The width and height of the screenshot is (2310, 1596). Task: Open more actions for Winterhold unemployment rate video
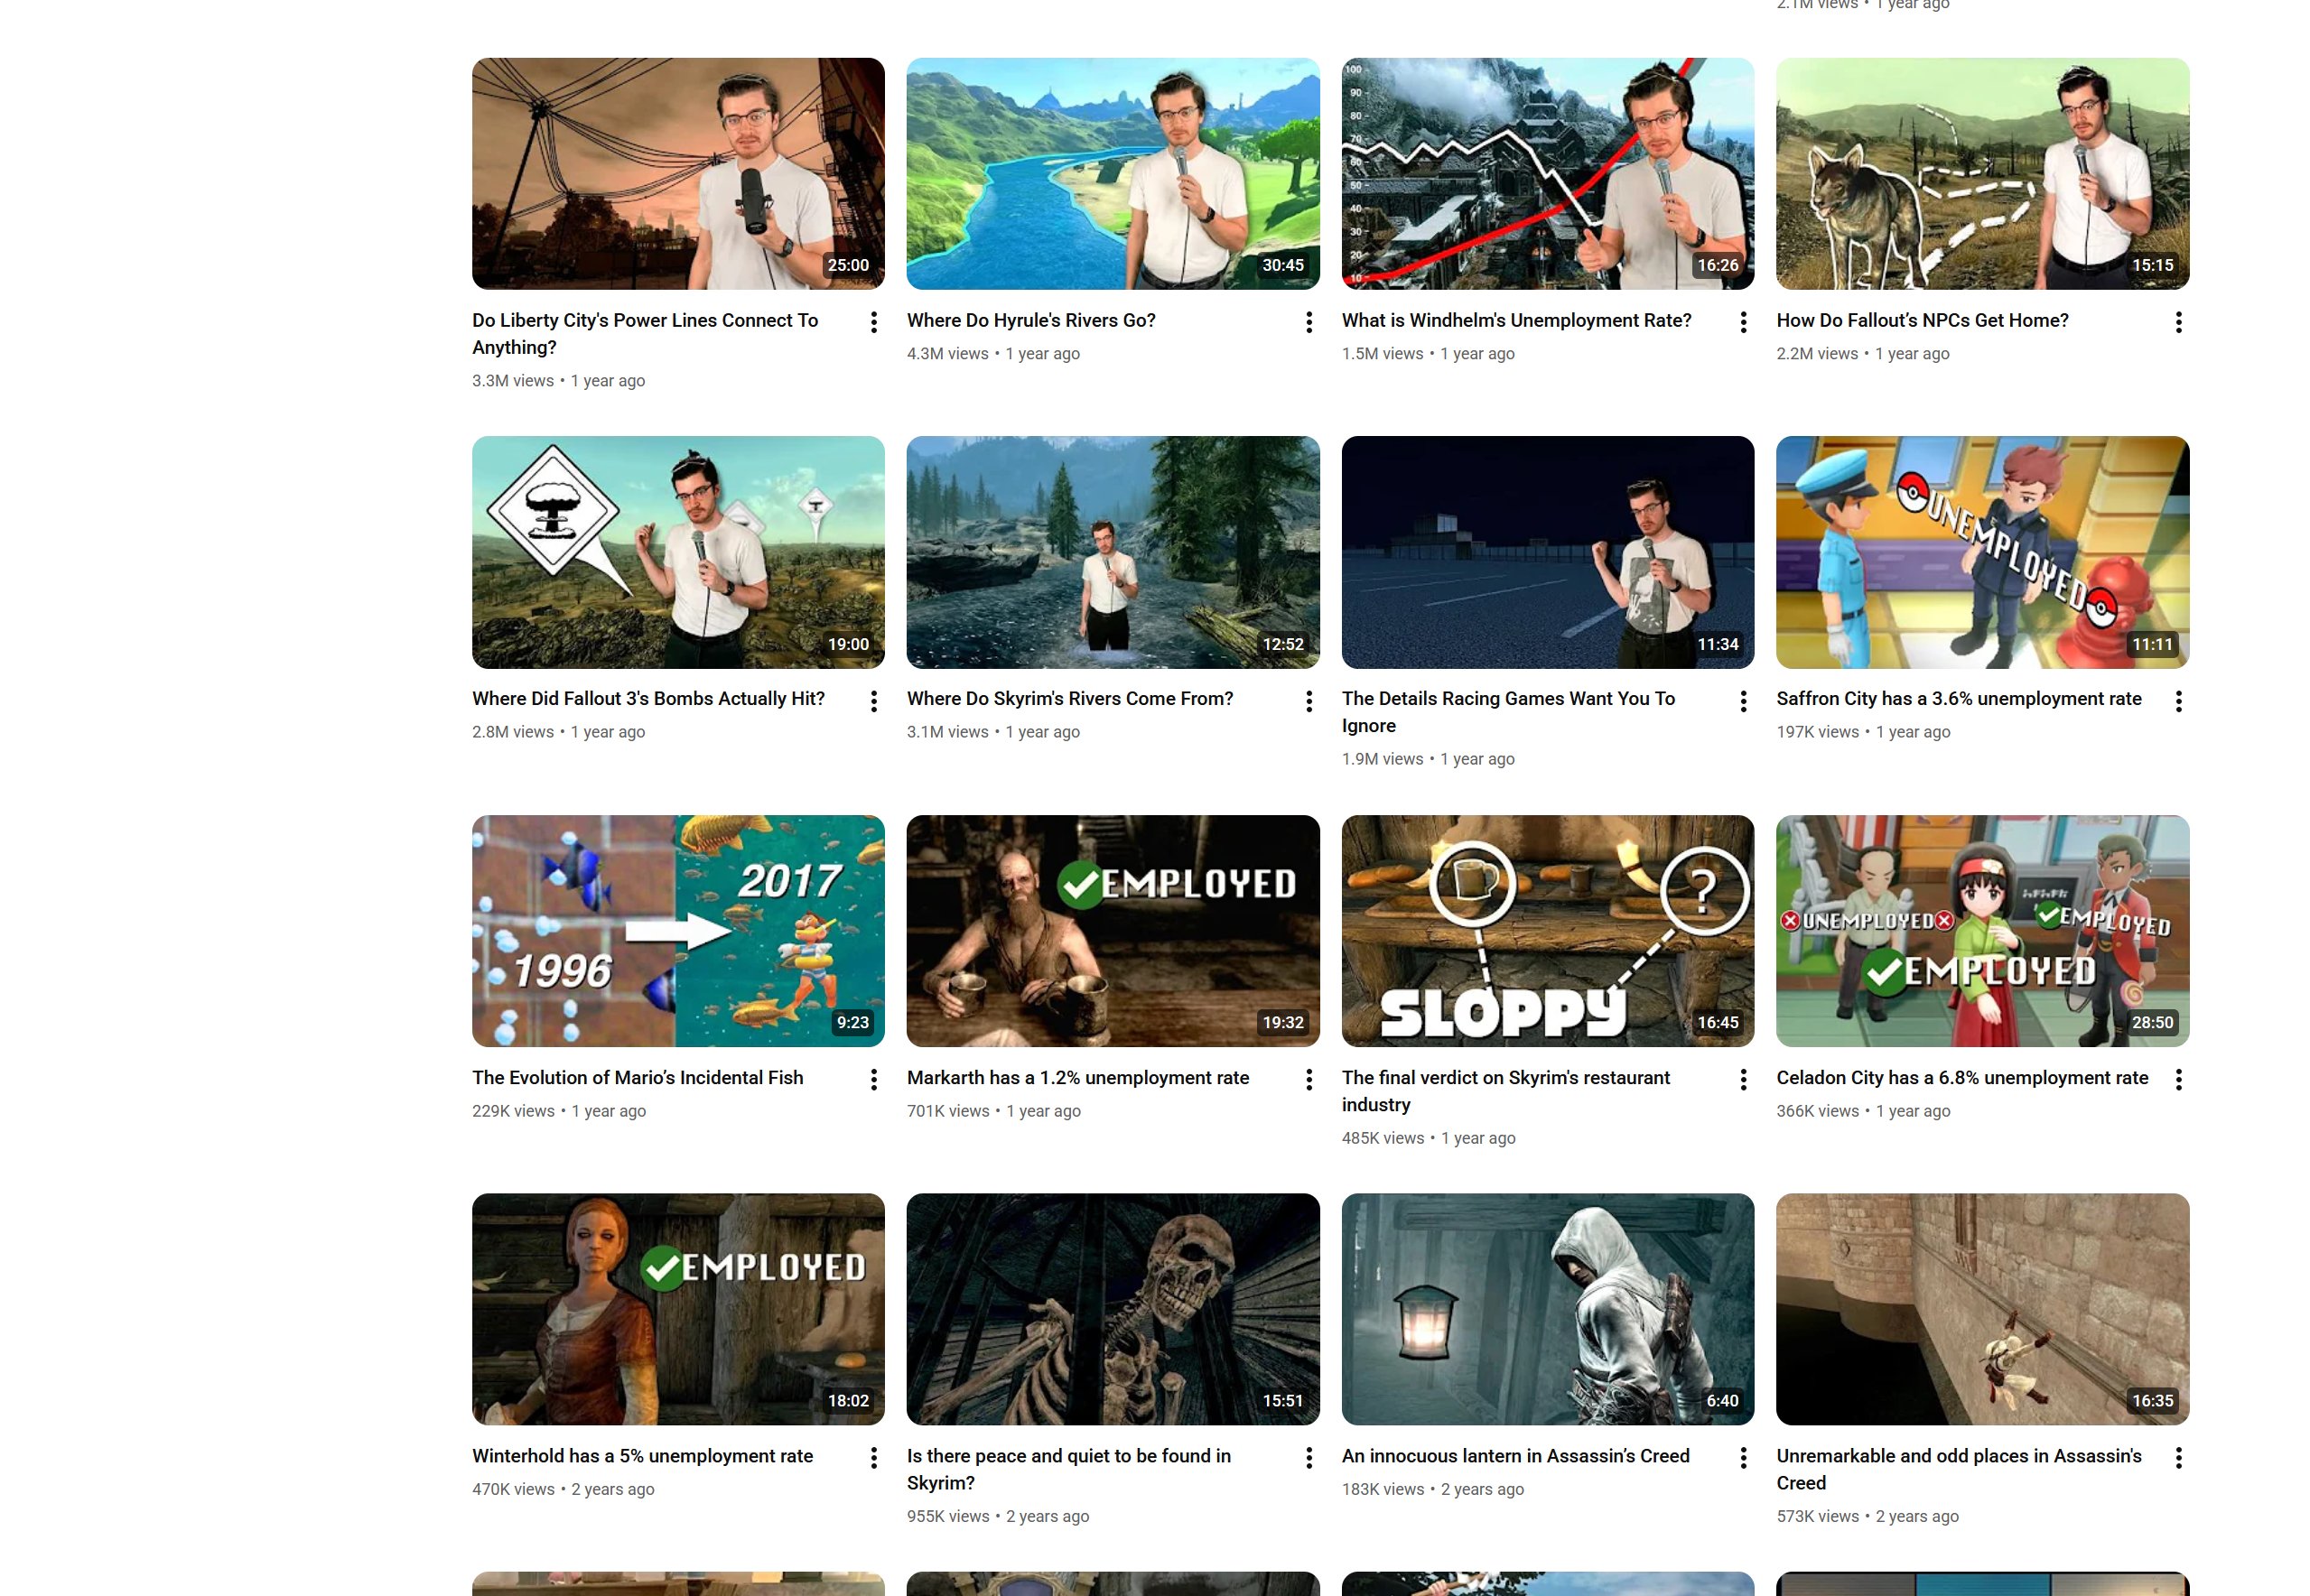pos(873,1458)
